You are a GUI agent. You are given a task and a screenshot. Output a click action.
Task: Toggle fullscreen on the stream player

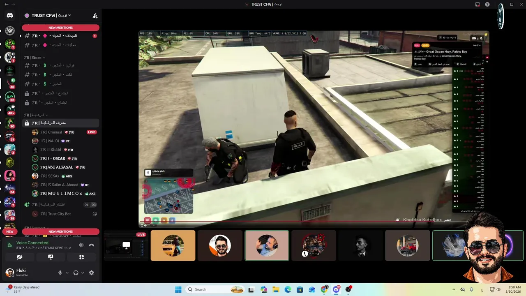pyautogui.click(x=142, y=225)
